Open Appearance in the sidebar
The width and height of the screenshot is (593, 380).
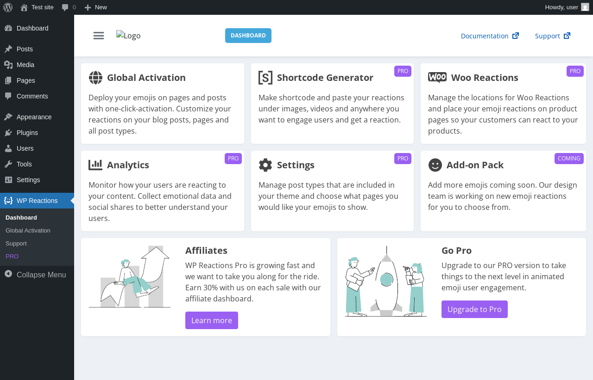pos(37,117)
